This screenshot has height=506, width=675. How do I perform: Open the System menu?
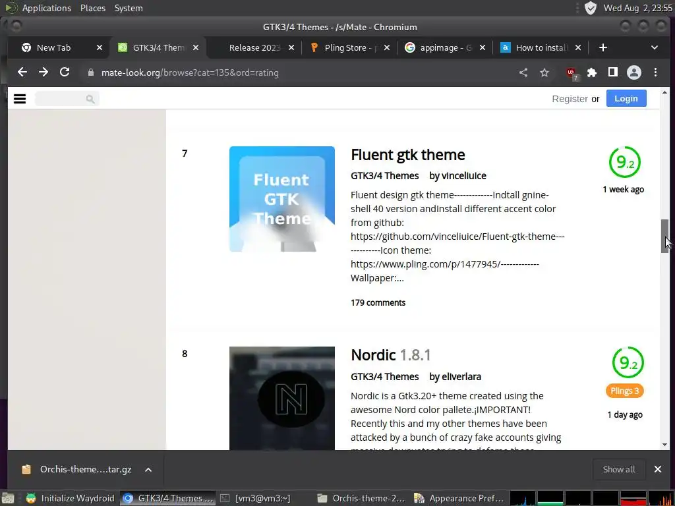pos(129,8)
